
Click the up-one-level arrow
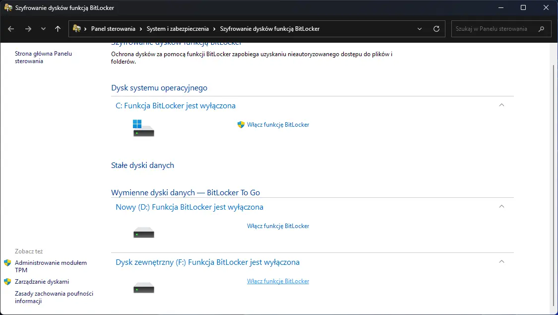pos(58,29)
